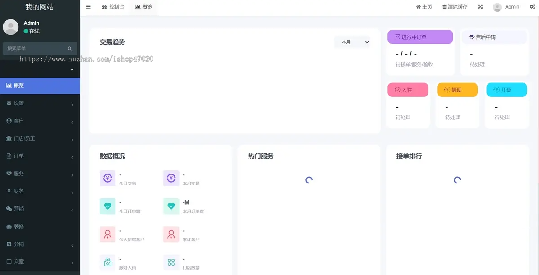Click the 今日订单数 heart icon
The height and width of the screenshot is (275, 539).
click(108, 206)
